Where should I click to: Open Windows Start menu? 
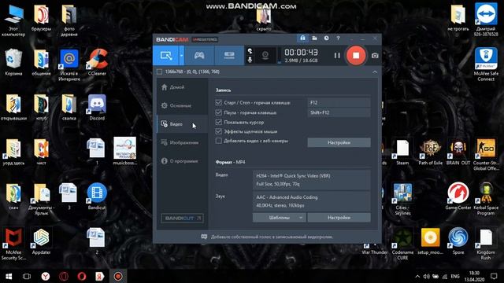click(9, 276)
